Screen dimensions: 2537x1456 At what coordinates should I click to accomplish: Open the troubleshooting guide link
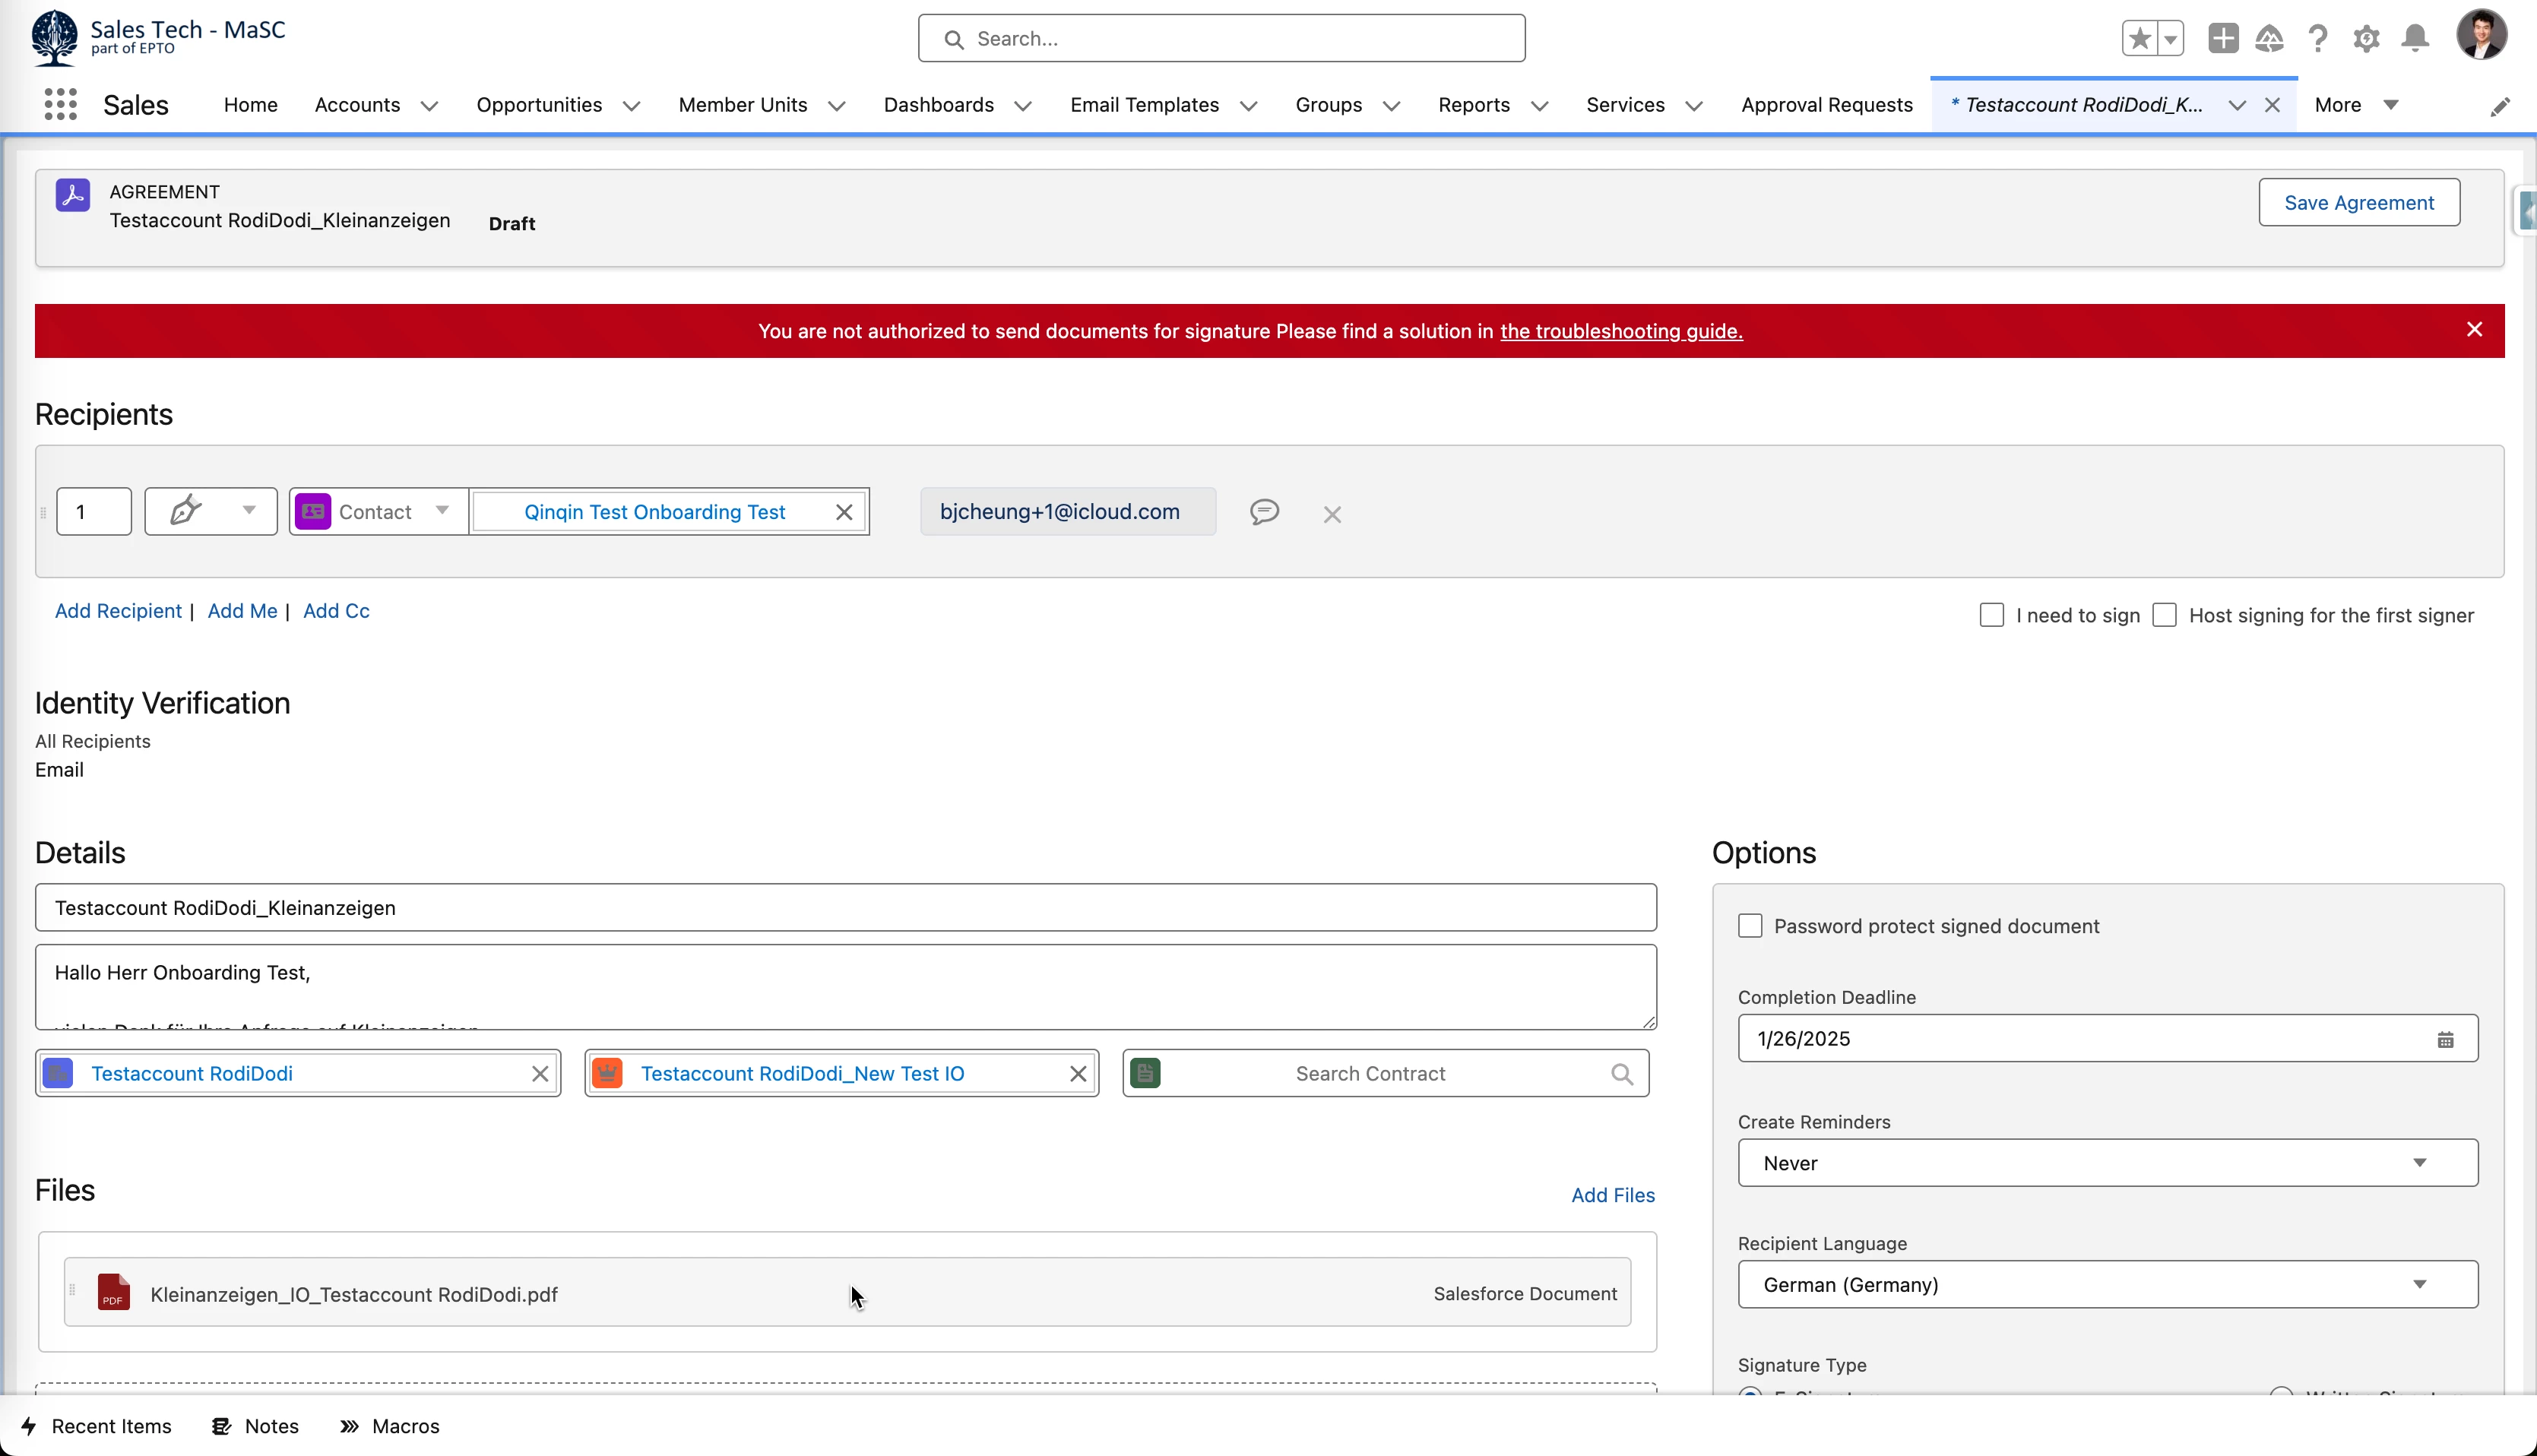1620,331
